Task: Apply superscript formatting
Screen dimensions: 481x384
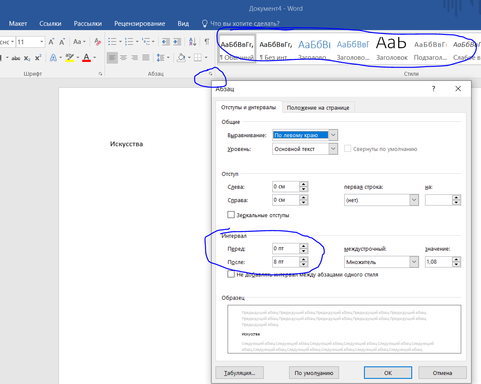Action: [x=38, y=58]
